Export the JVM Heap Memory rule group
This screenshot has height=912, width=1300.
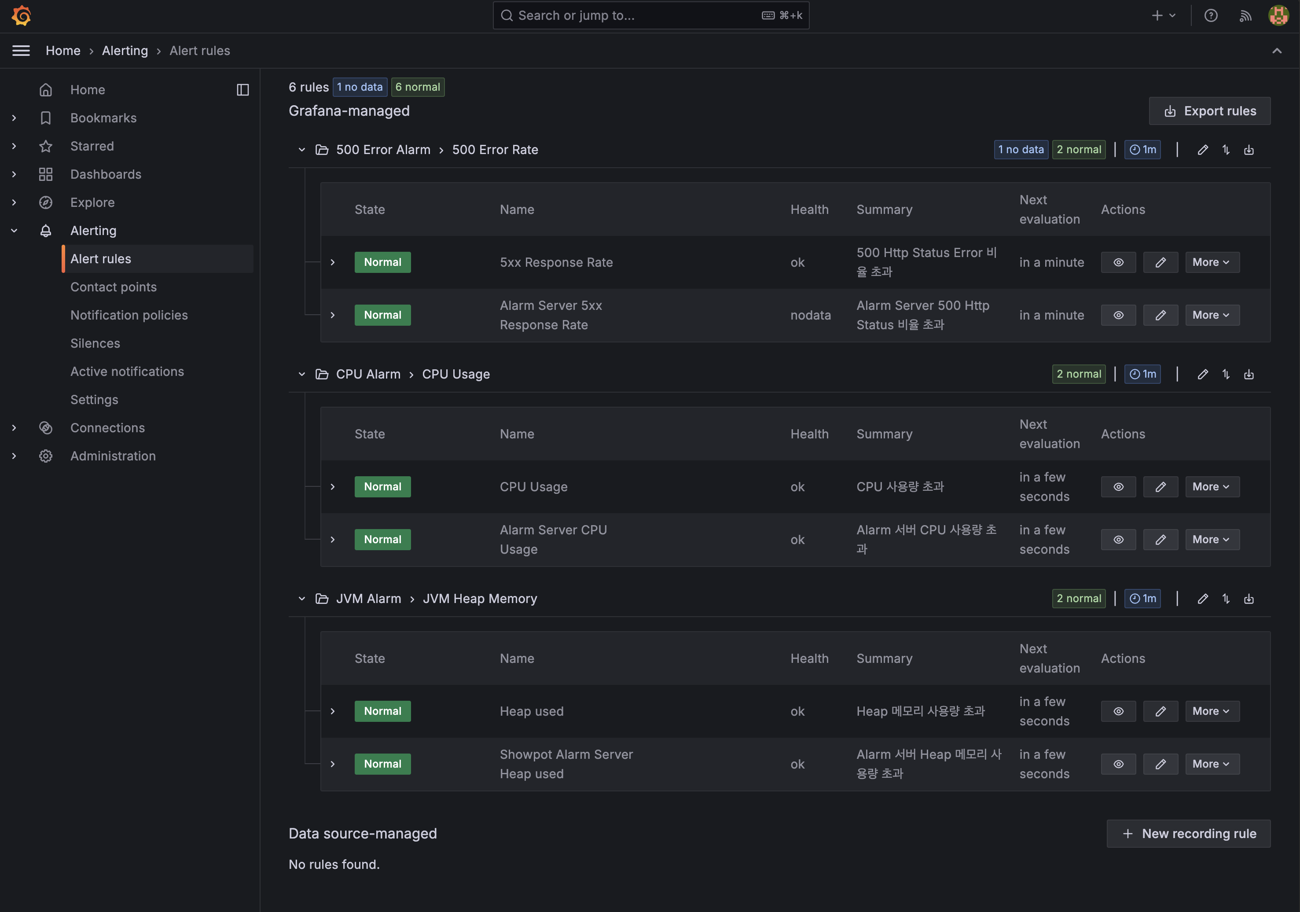1249,598
